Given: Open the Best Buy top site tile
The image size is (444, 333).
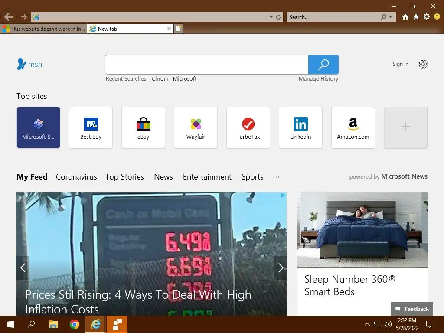Looking at the screenshot, I should (x=91, y=127).
